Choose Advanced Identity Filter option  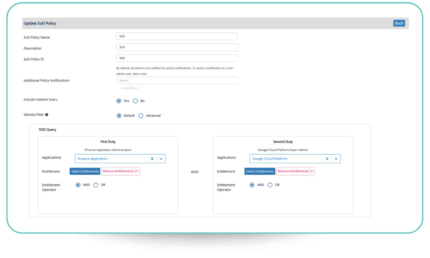click(141, 115)
